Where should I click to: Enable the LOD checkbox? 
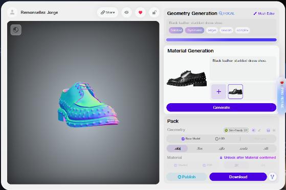tap(217, 139)
